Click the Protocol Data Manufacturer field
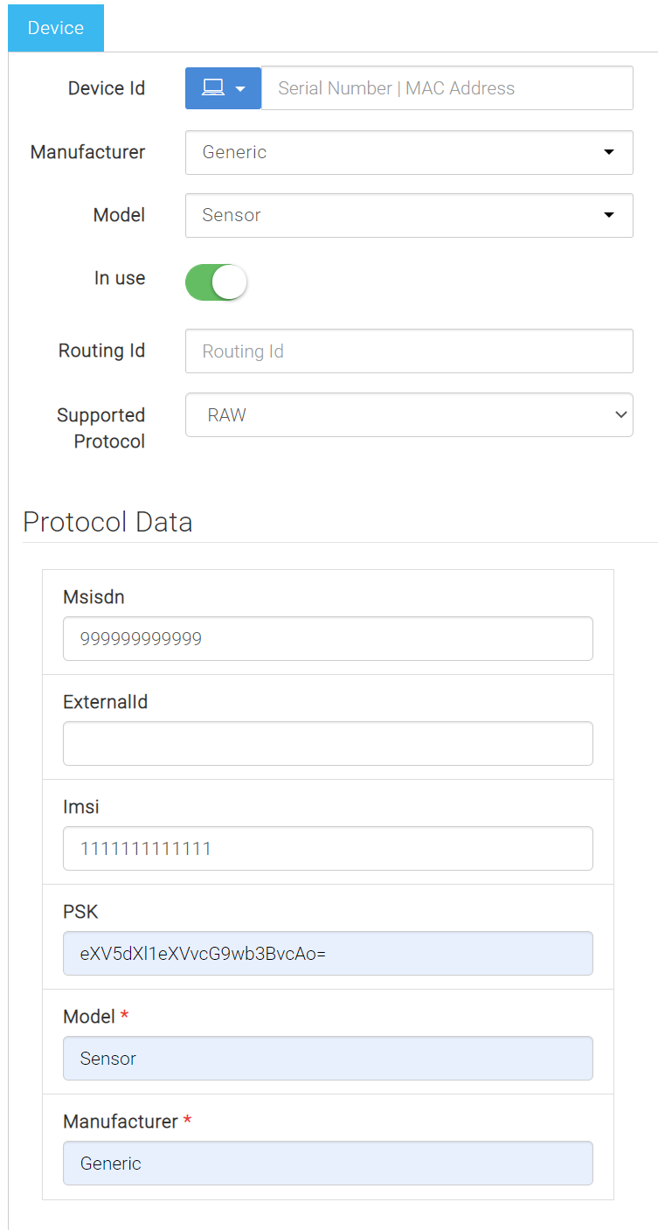 click(328, 1164)
